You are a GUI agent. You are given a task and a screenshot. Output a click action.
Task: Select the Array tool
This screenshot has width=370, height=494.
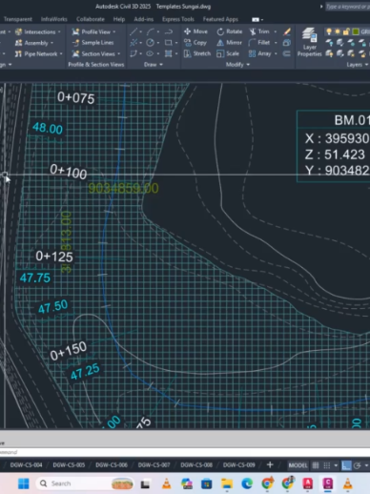[x=260, y=53]
